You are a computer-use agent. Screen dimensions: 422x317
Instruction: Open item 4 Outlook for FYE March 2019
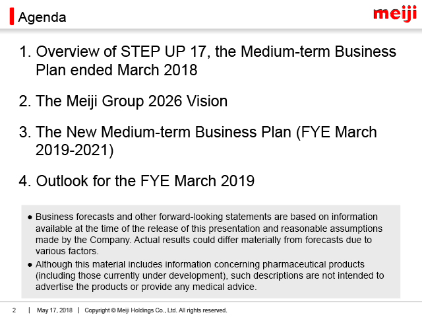136,181
